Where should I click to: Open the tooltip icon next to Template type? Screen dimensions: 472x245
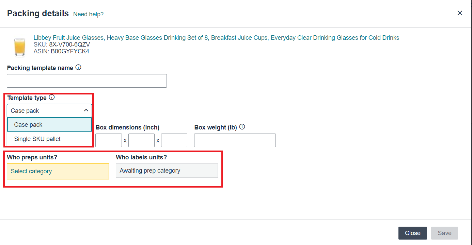point(51,97)
